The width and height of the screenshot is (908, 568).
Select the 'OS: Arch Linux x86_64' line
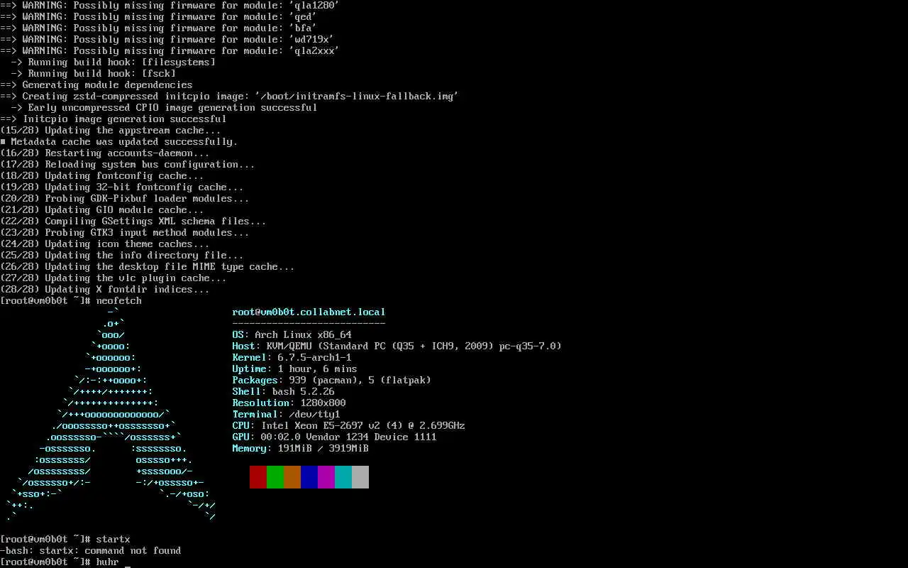(292, 335)
